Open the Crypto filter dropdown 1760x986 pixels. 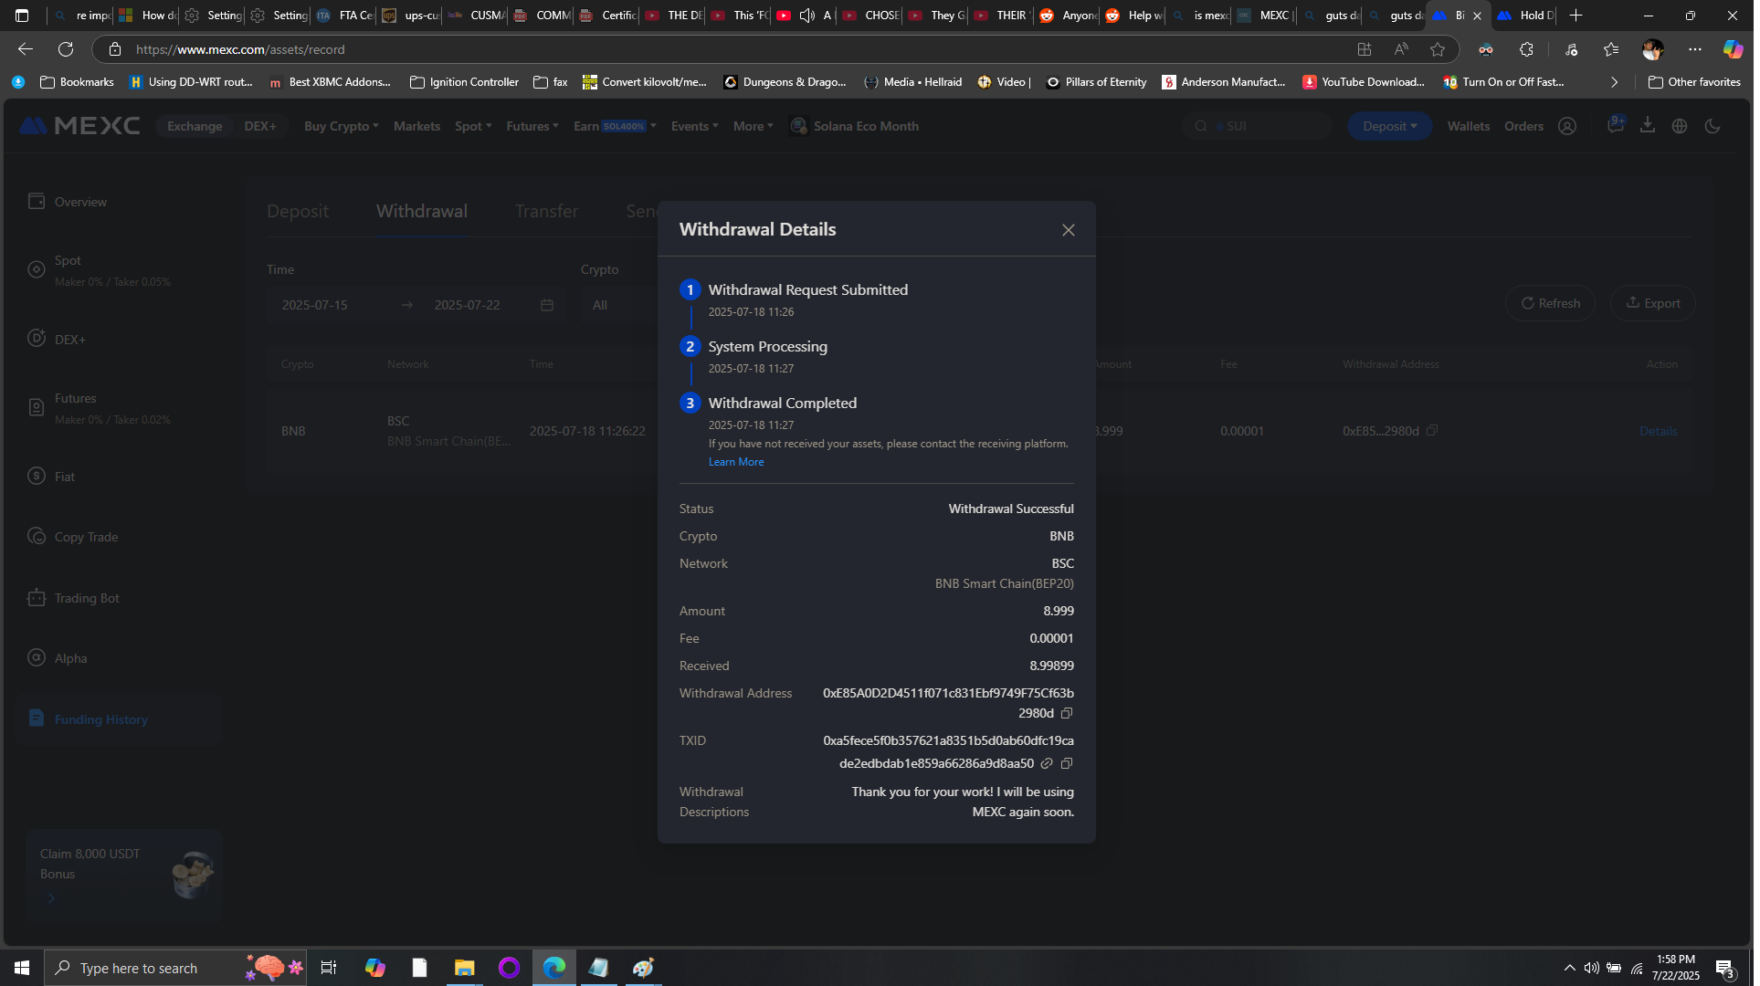(x=619, y=305)
